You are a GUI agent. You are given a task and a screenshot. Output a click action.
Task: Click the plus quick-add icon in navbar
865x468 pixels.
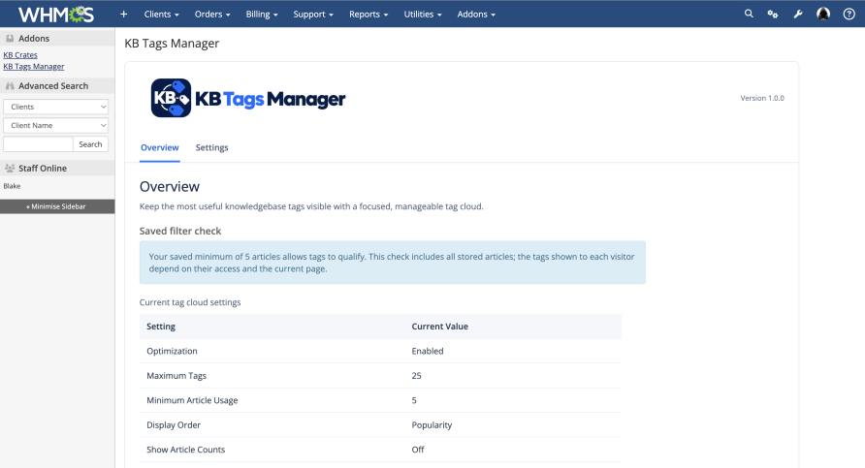[123, 14]
